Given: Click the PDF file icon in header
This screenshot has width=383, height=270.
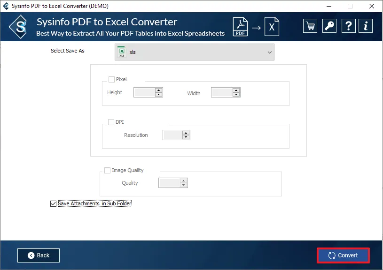Looking at the screenshot, I should (x=240, y=27).
